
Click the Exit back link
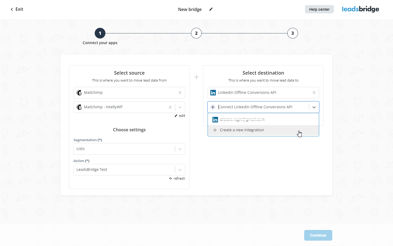pyautogui.click(x=17, y=9)
